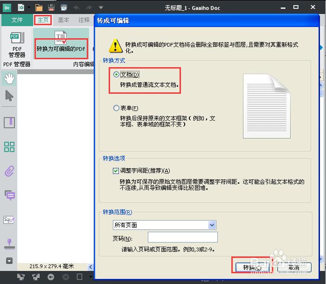Select the Hand tool in sidebar
The image size is (326, 284).
tap(9, 78)
